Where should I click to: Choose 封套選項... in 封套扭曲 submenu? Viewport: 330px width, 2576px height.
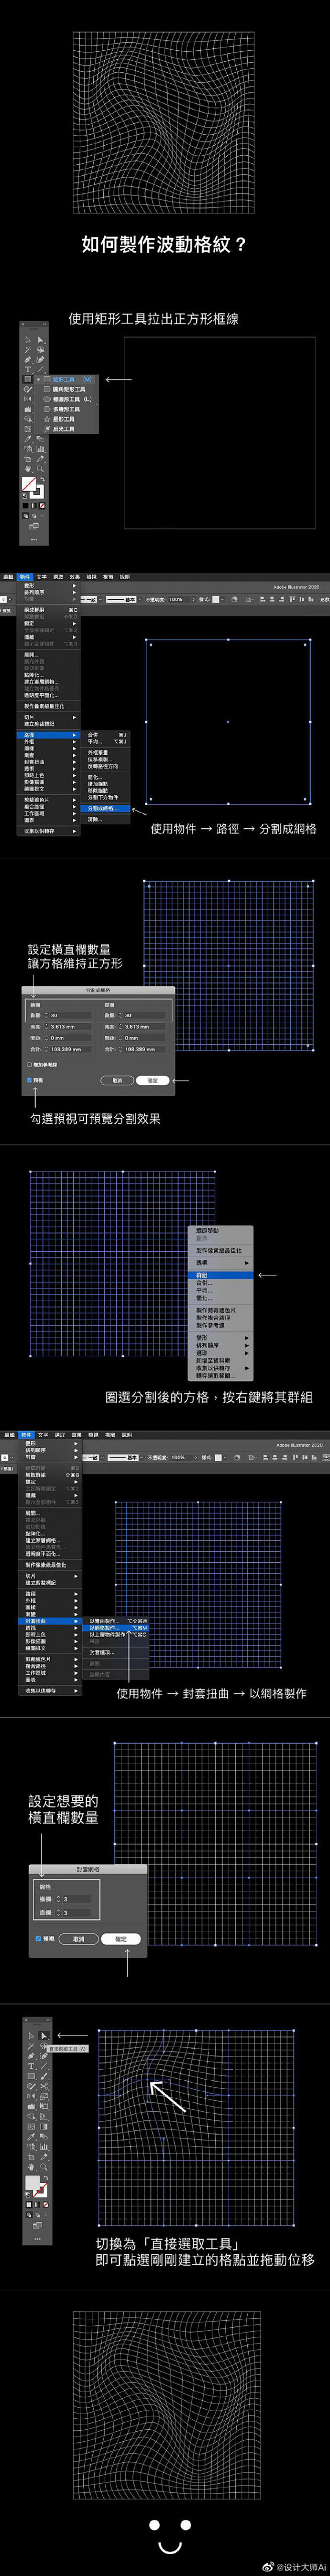117,1654
